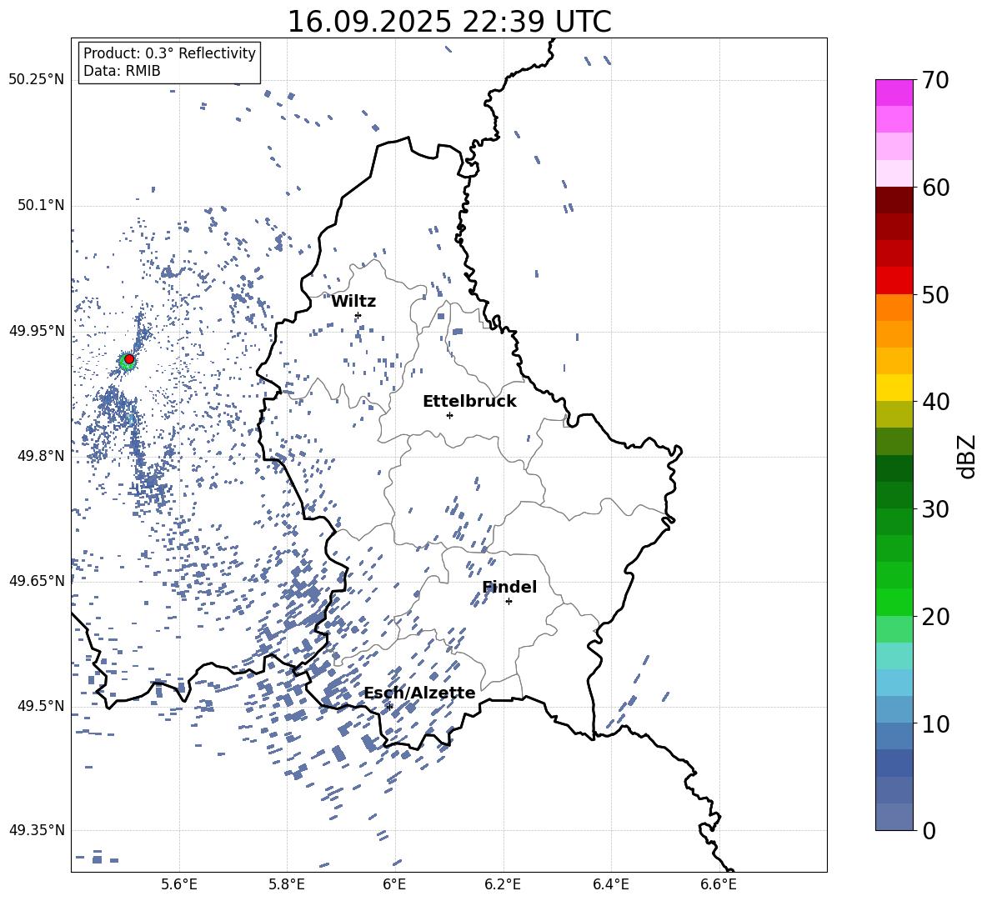
Task: Click the 49.5°N latitude tick label
Action: 40,706
